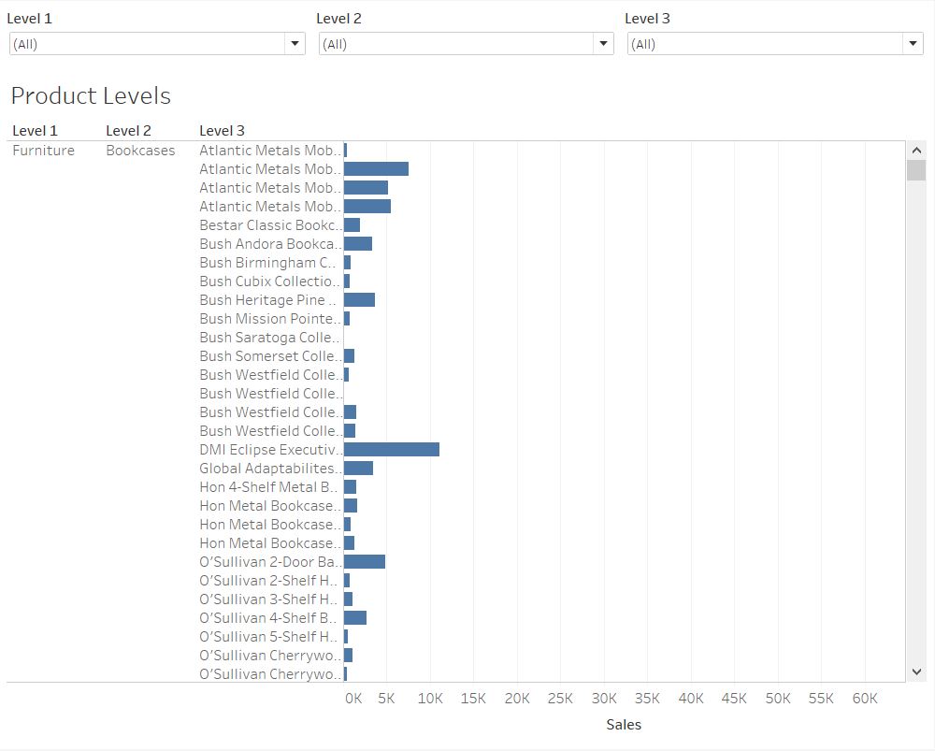The height and width of the screenshot is (751, 935).
Task: Select the O'Sullivan 3-Shelf H.. row label
Action: pyautogui.click(x=268, y=599)
